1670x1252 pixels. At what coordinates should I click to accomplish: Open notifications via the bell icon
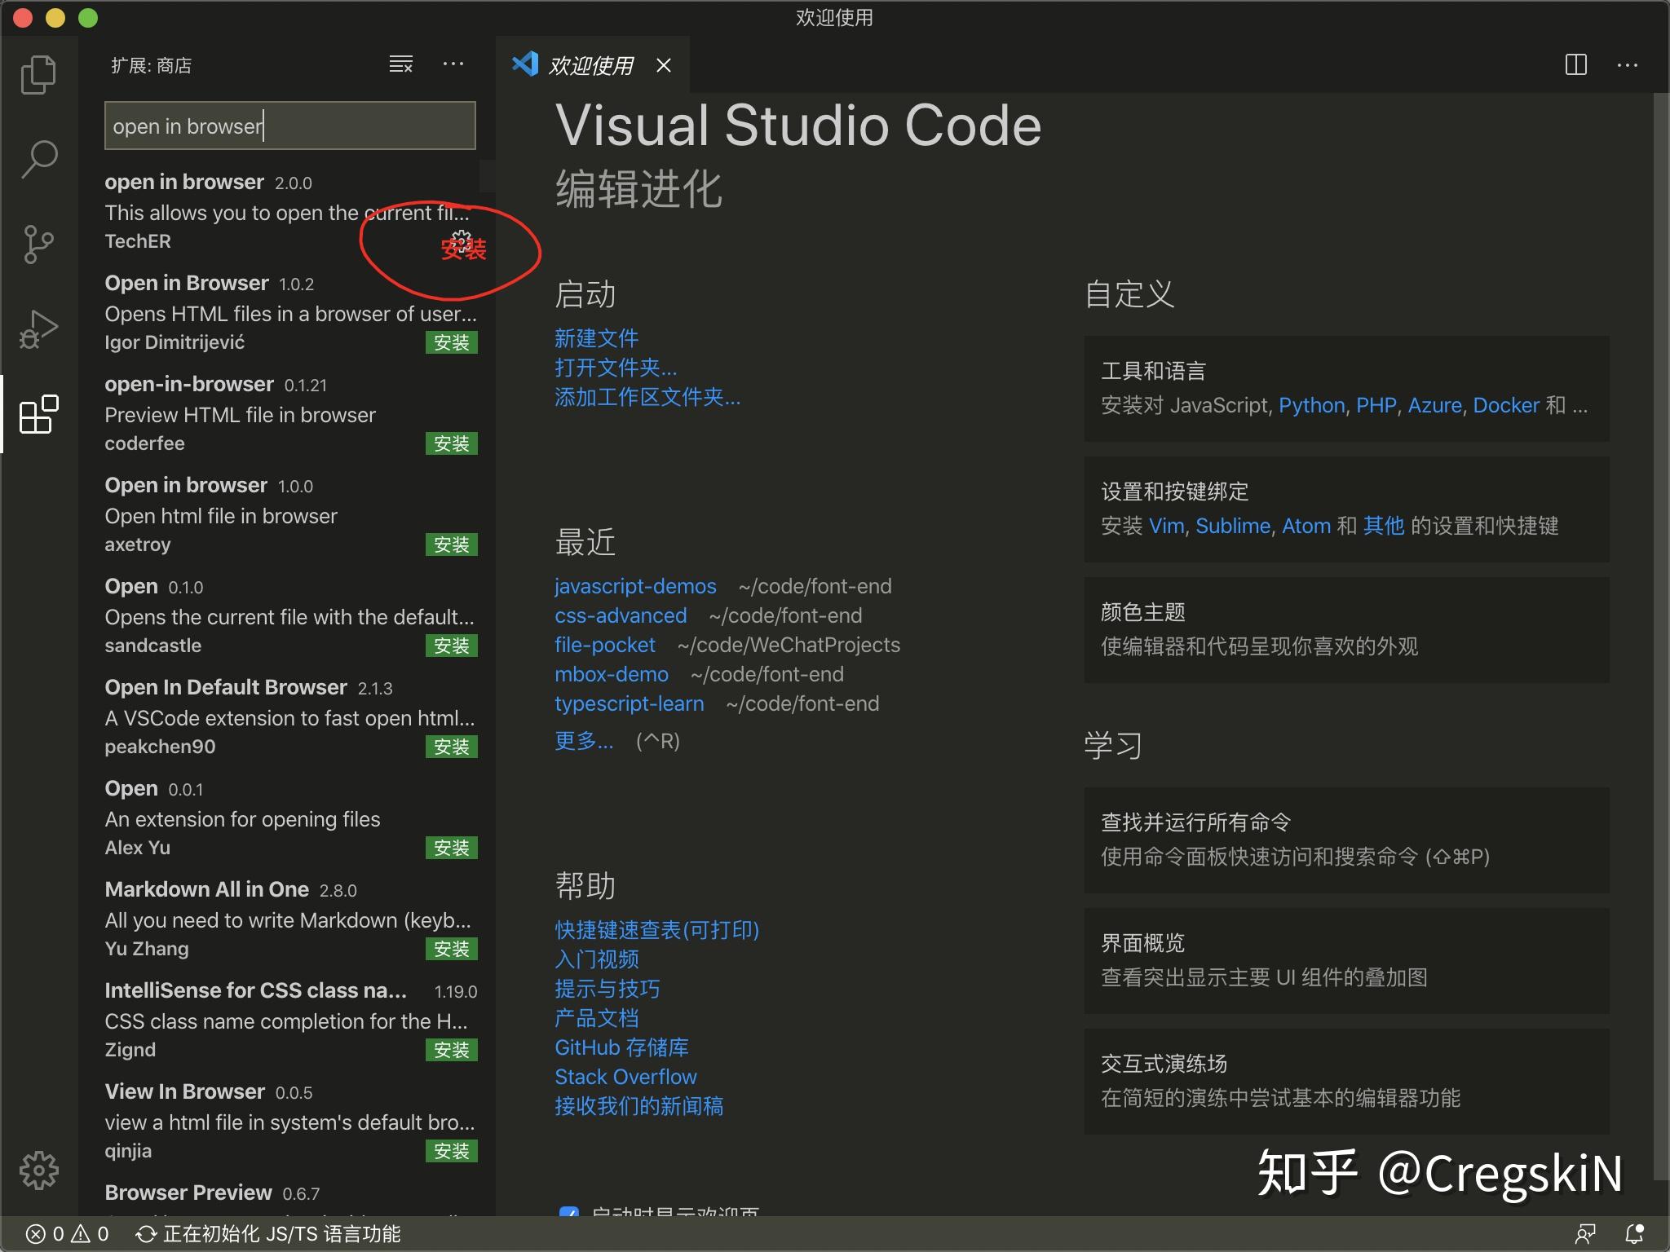(x=1633, y=1233)
